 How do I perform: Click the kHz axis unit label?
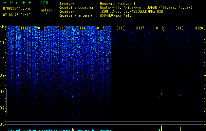pyautogui.click(x=3, y=27)
